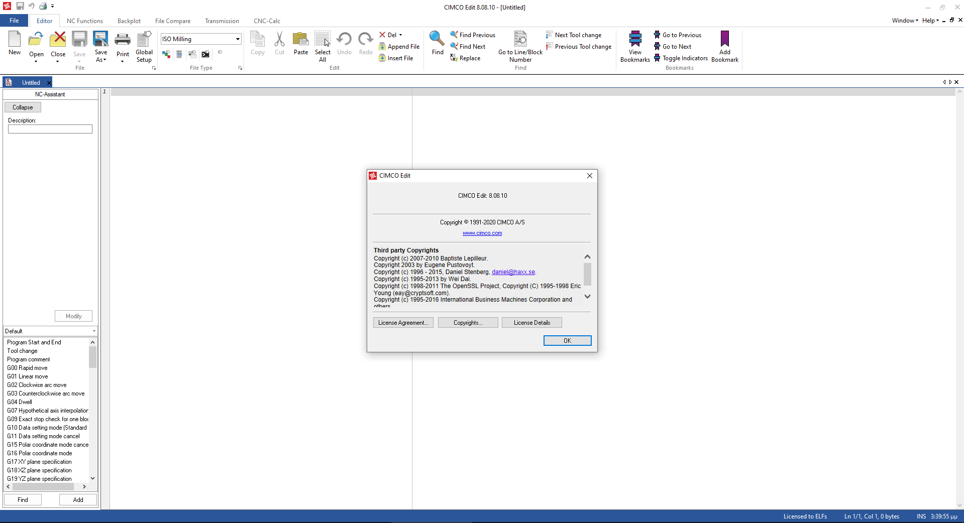This screenshot has height=523, width=964.
Task: Switch to the CNC-Calc tab
Action: (267, 21)
